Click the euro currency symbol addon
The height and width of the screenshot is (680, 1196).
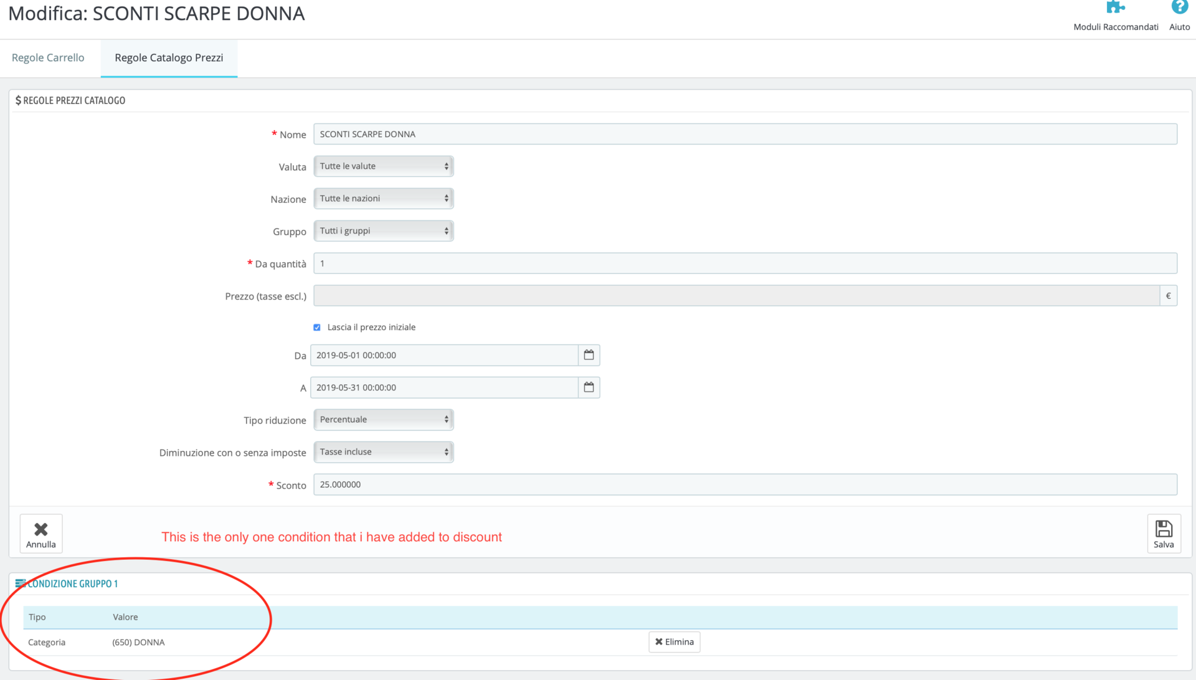coord(1168,296)
